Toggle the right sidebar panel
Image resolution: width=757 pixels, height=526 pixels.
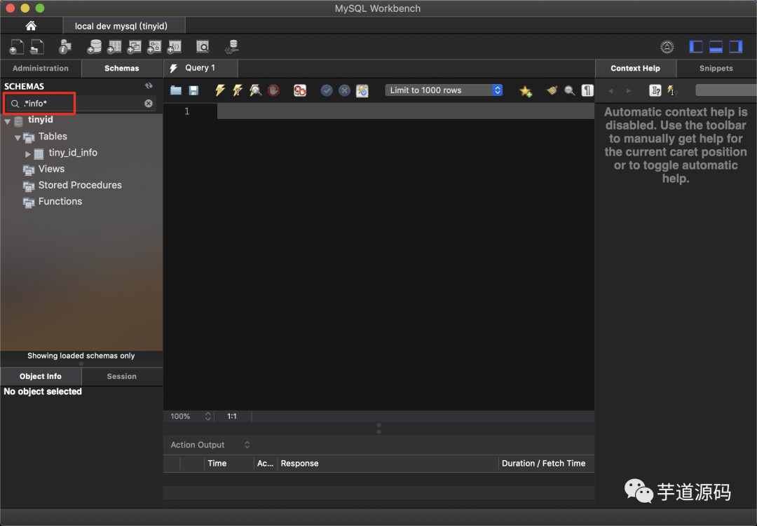point(736,47)
